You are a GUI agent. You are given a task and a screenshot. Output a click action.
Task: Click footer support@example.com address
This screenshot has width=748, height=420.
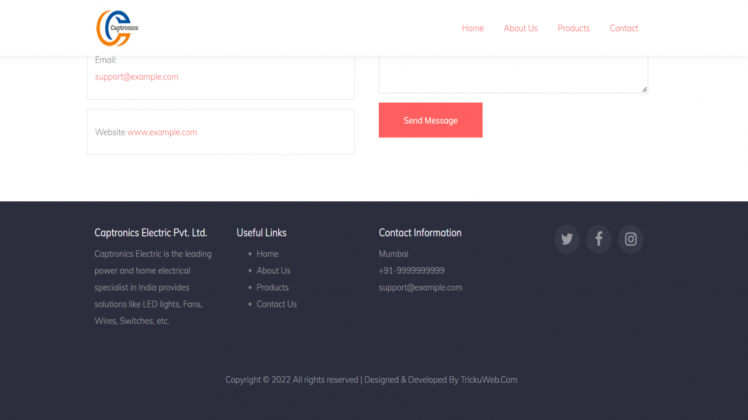pyautogui.click(x=420, y=288)
